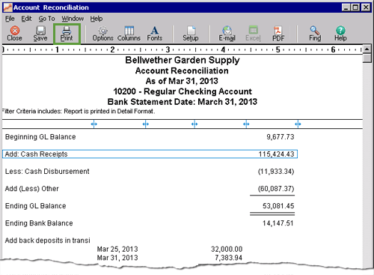Click the last column resize handle

tap(298, 124)
